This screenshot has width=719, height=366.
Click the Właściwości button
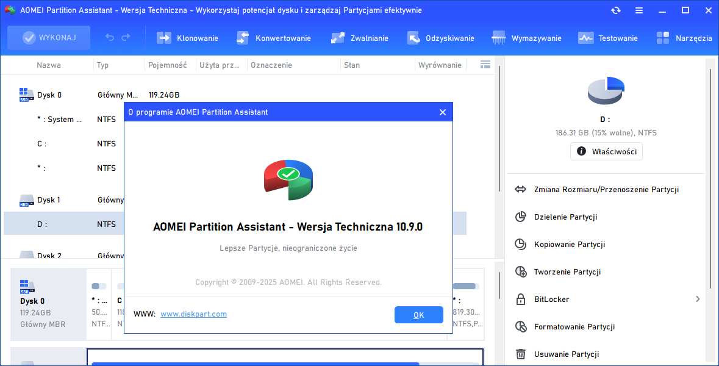[606, 151]
